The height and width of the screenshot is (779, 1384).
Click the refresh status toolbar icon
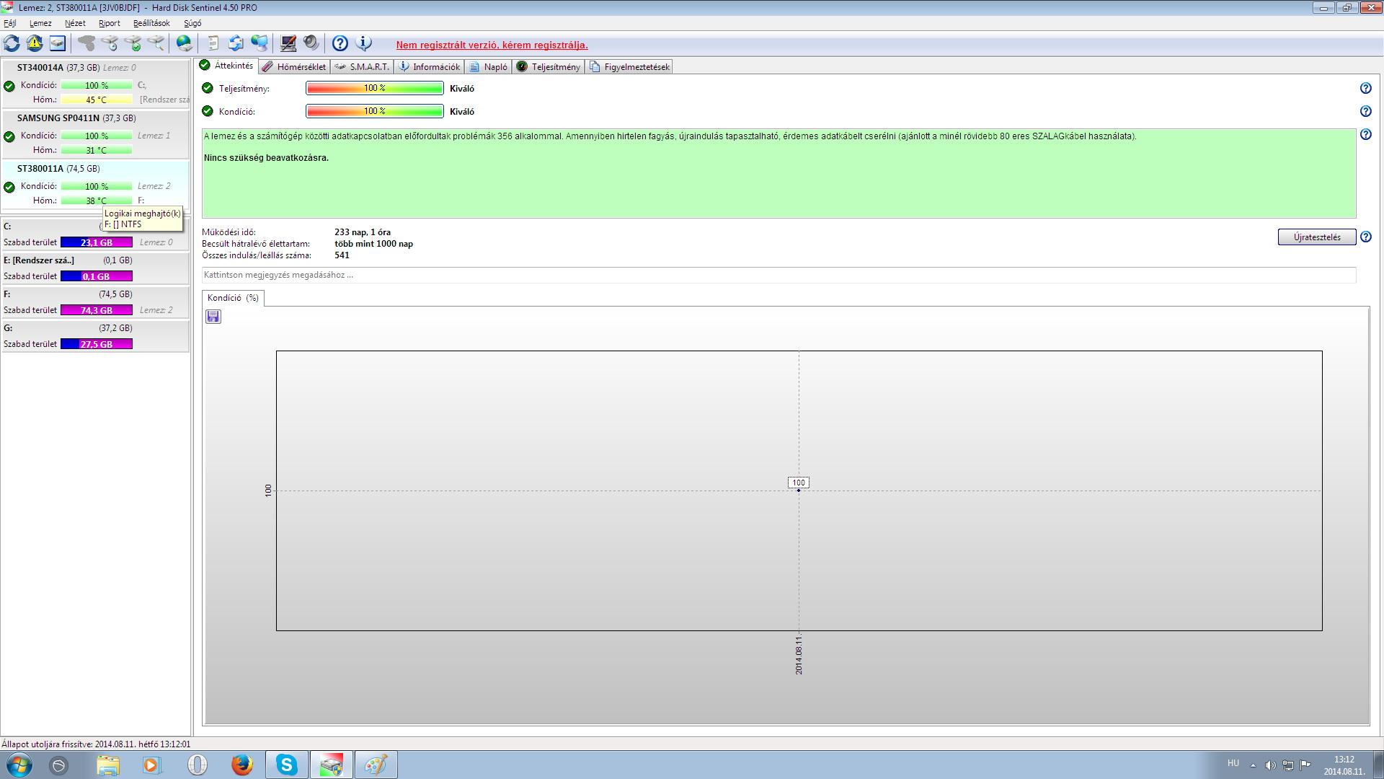[12, 43]
